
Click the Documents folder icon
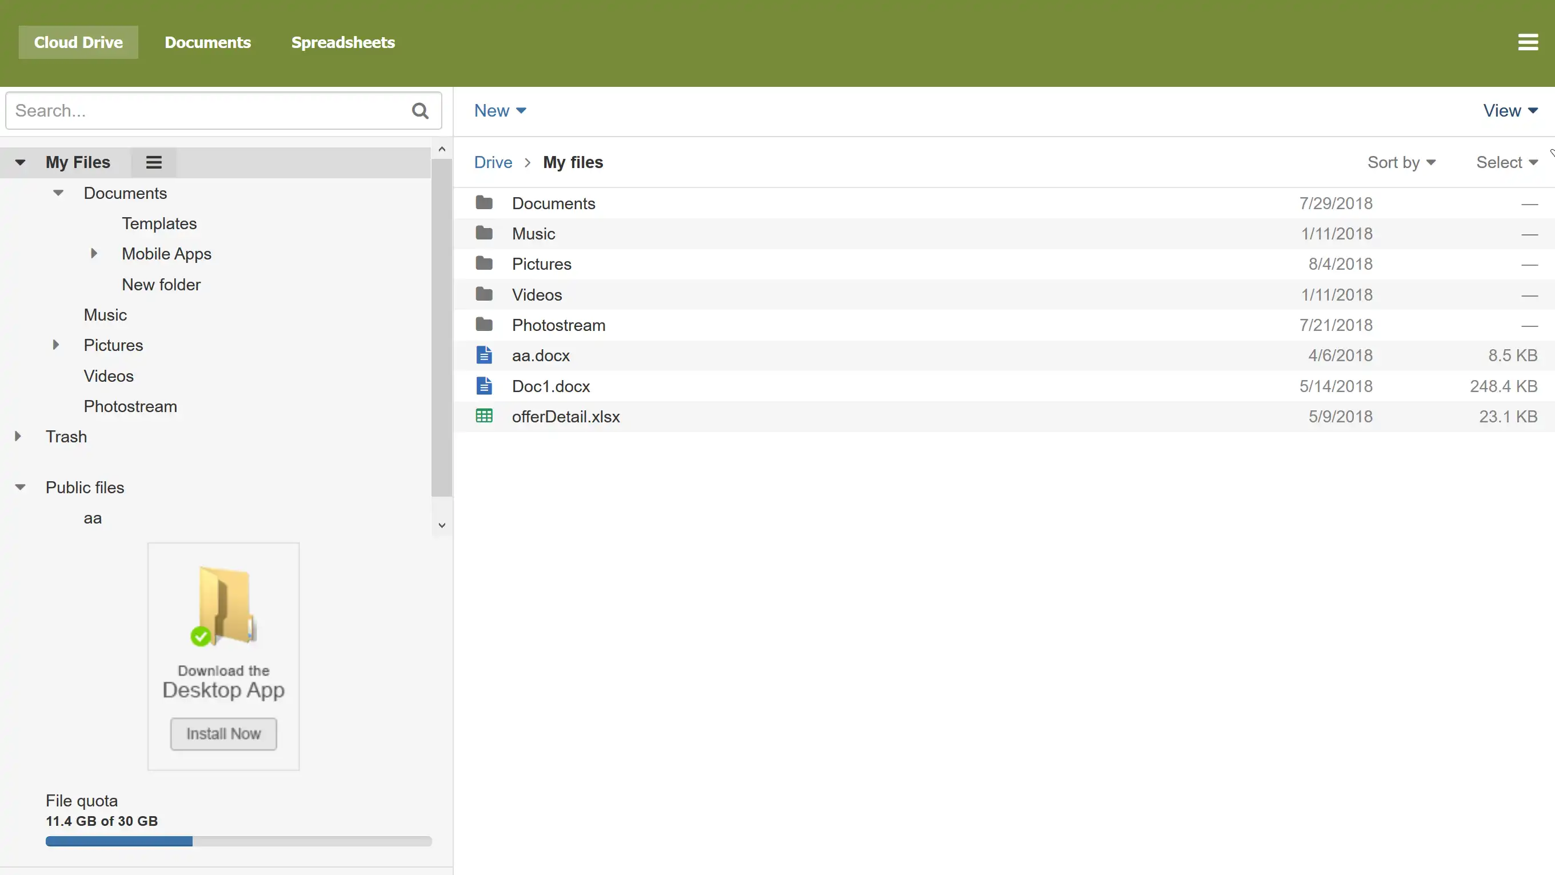pos(484,202)
